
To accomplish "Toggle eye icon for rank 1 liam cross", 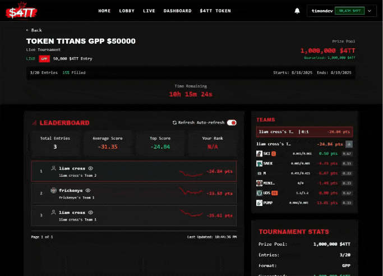I will point(91,168).
